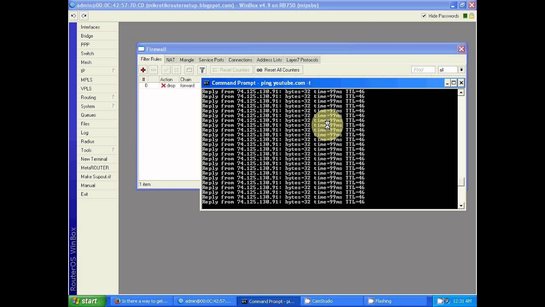Click the Reset All Counters button
Screen dimensions: 545x307
pos(278,70)
